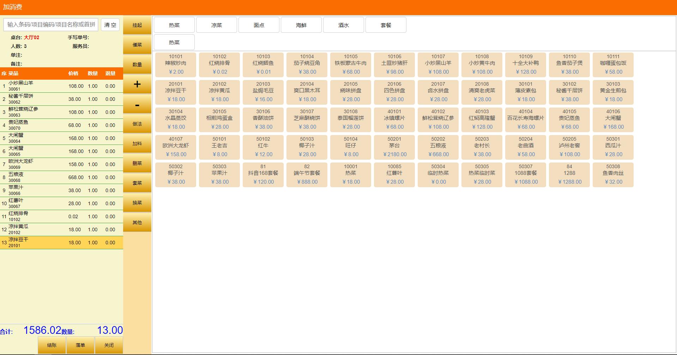Select the 凉拌黄瓜 row in order list
The width and height of the screenshot is (677, 355).
pos(61,229)
